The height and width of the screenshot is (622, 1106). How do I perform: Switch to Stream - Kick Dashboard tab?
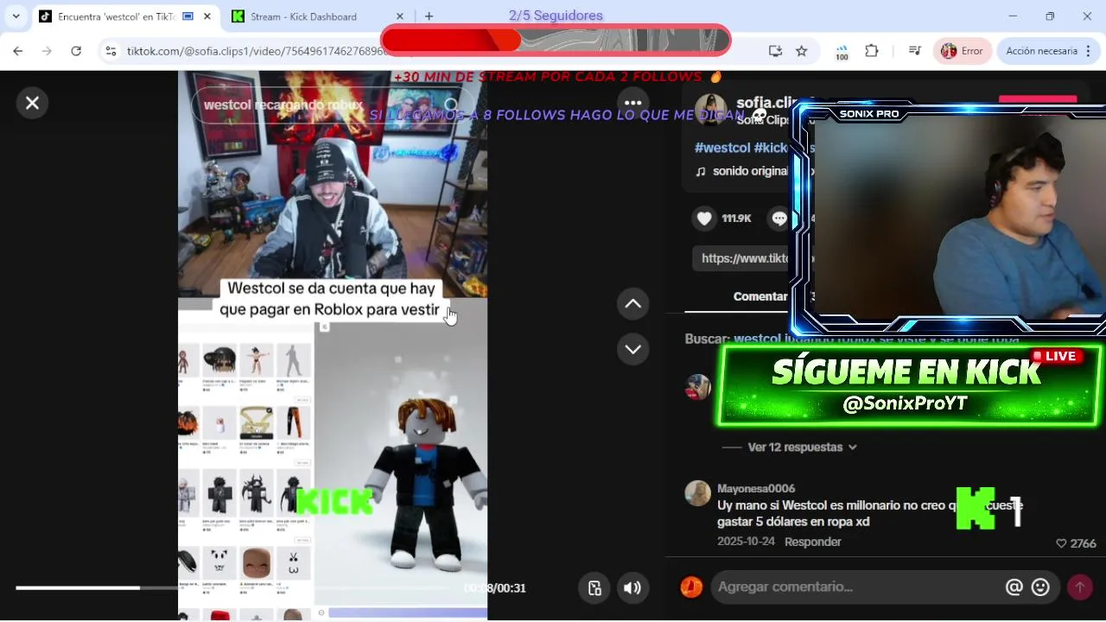click(304, 16)
